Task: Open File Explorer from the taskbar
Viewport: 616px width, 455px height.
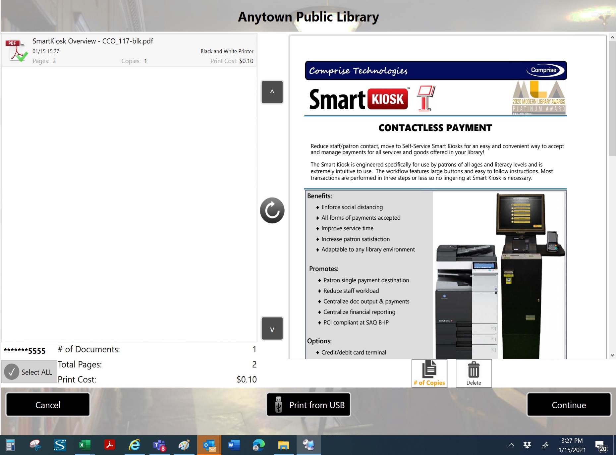Action: tap(284, 444)
